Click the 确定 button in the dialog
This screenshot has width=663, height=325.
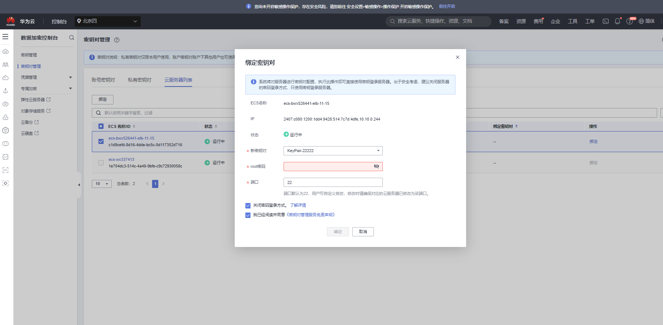click(x=338, y=232)
